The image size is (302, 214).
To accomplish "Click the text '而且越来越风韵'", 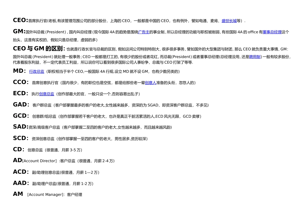I will pyautogui.click(x=157, y=127).
